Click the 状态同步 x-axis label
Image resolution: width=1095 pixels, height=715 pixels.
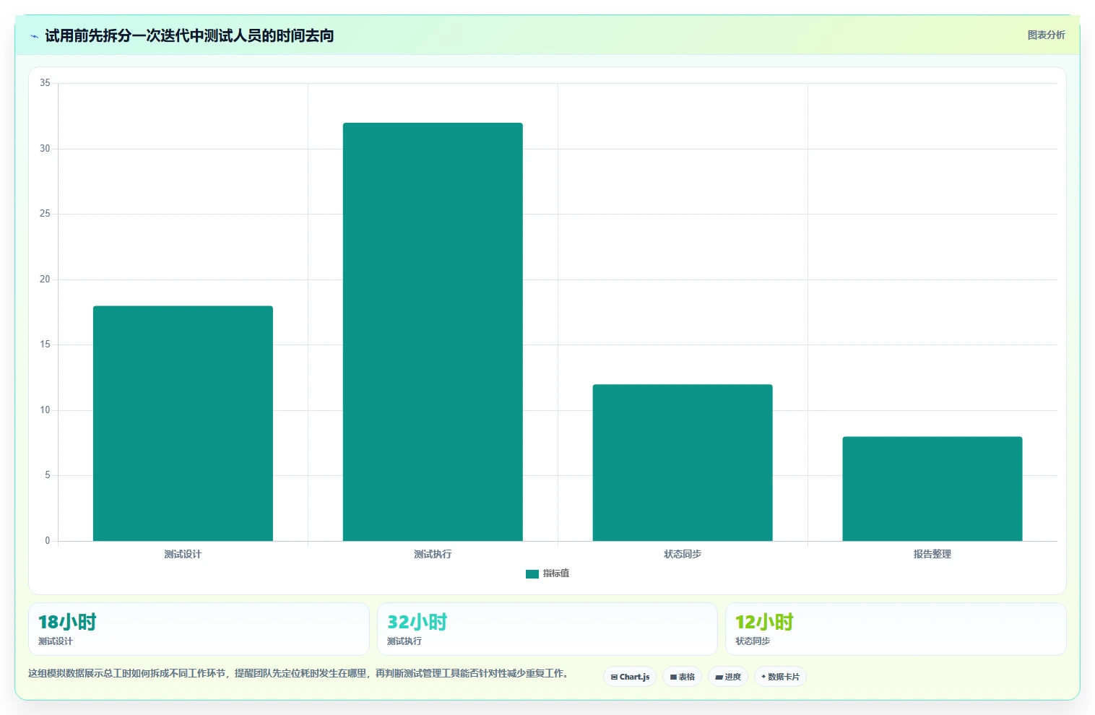(x=683, y=554)
